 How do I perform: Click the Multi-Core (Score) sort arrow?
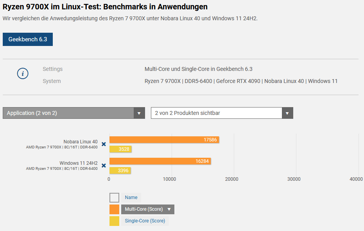coord(169,209)
